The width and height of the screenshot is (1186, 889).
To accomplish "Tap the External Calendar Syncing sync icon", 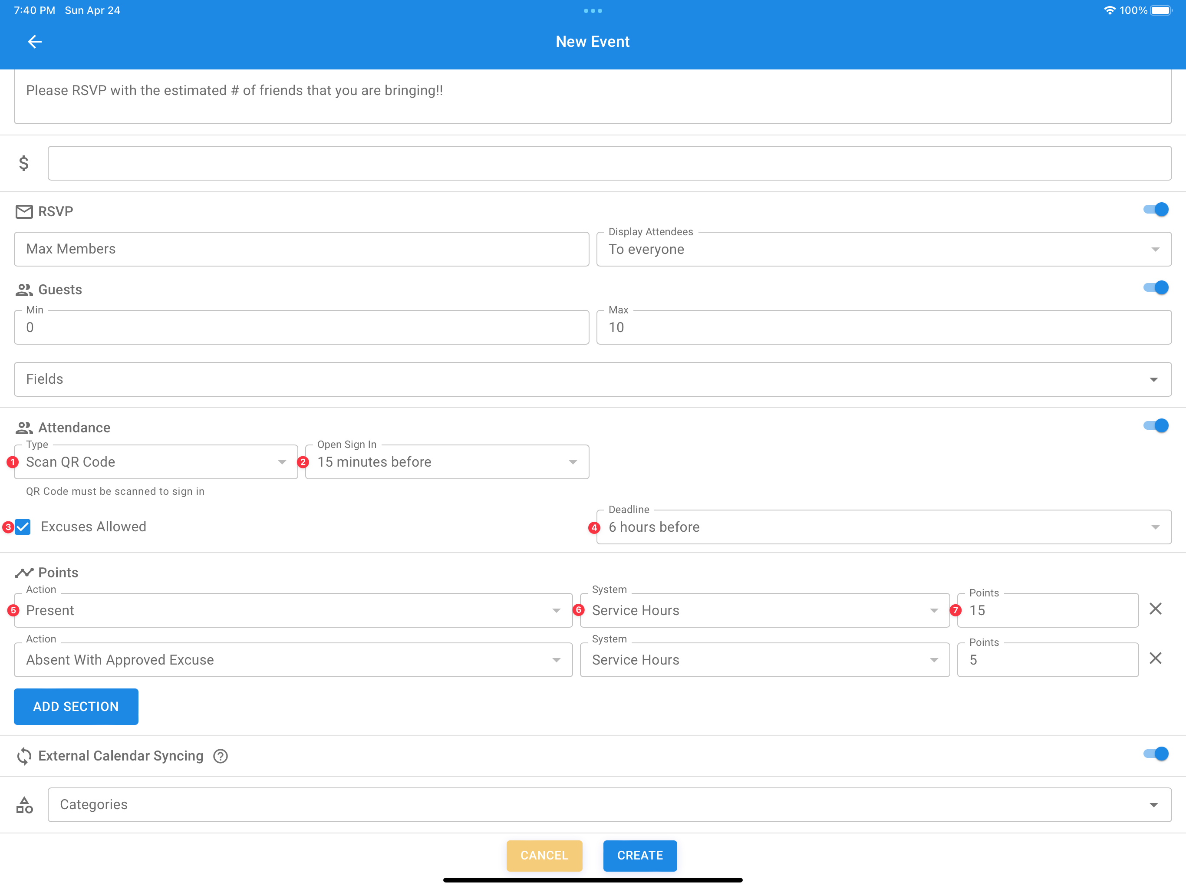I will [x=24, y=756].
